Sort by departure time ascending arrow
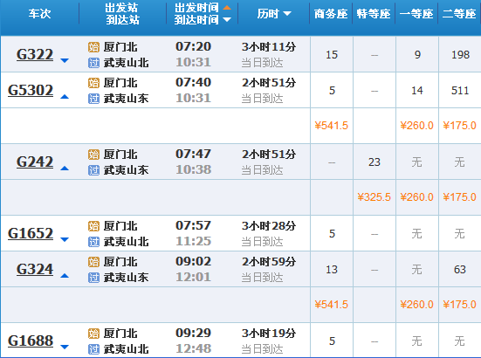This screenshot has width=481, height=358. [227, 8]
